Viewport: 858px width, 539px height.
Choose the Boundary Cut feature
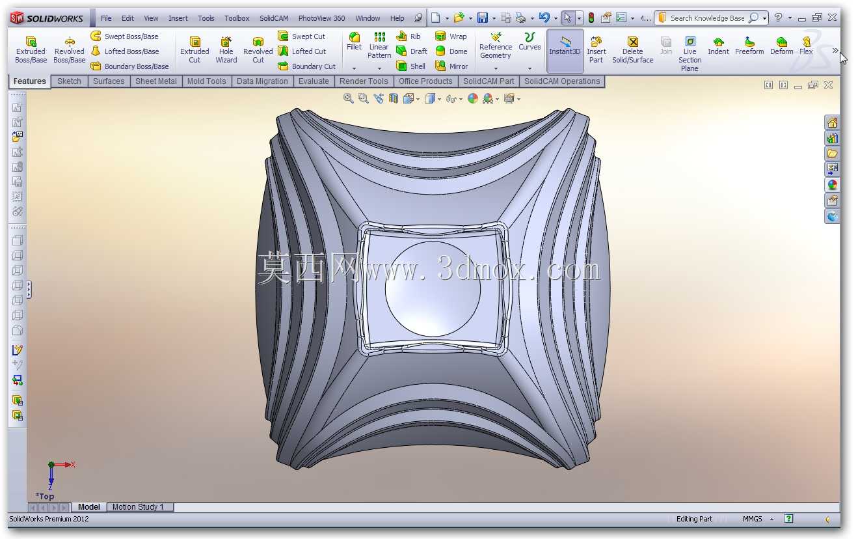point(307,66)
